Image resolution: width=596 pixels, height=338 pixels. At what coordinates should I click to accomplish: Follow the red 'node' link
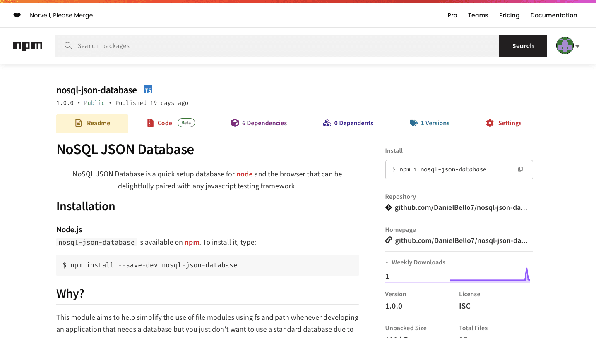(x=244, y=174)
